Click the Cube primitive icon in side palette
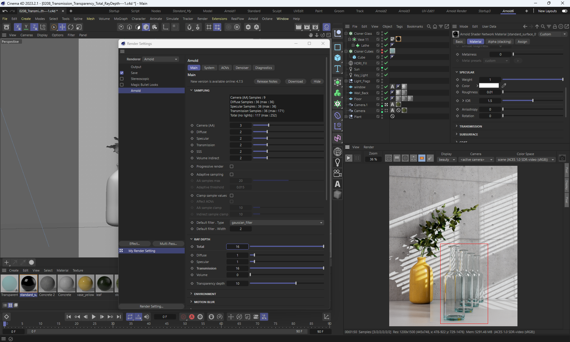Screen dimensions: 570x342 point(338,58)
